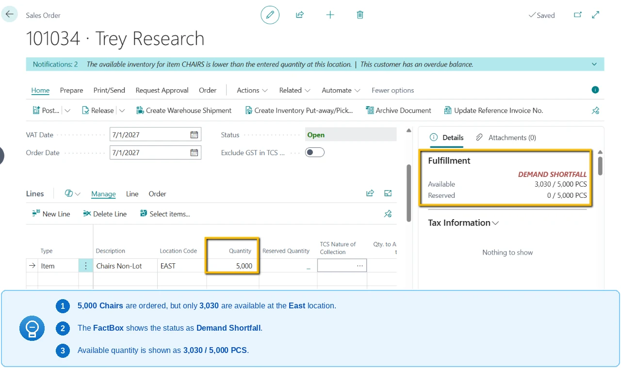Create new document with plus icon
Image resolution: width=621 pixels, height=368 pixels.
point(330,15)
